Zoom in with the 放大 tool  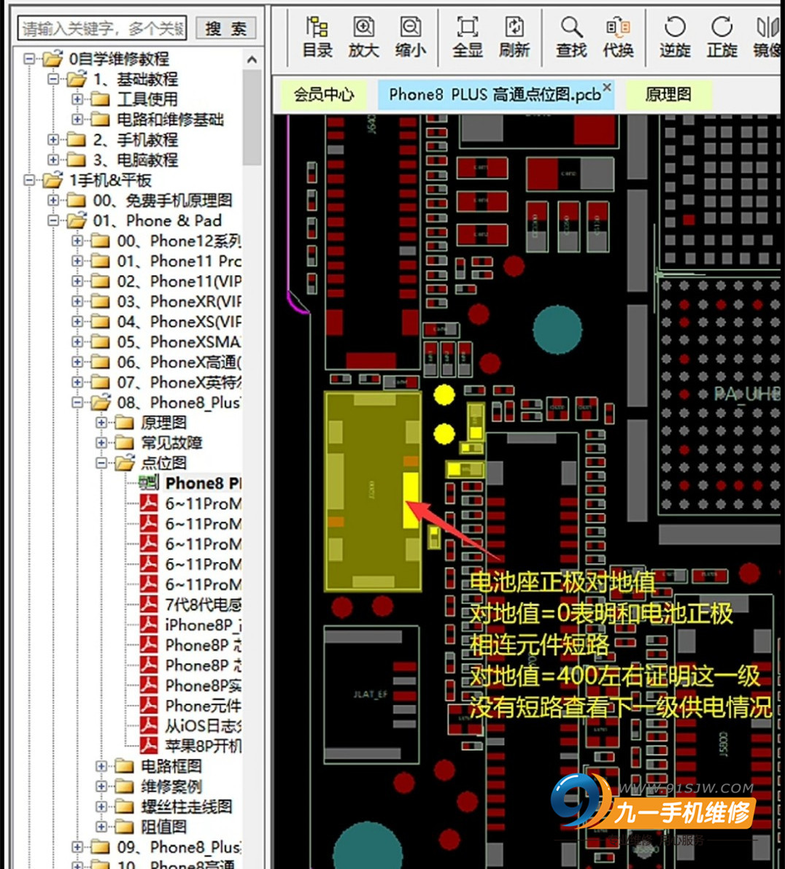(x=363, y=36)
